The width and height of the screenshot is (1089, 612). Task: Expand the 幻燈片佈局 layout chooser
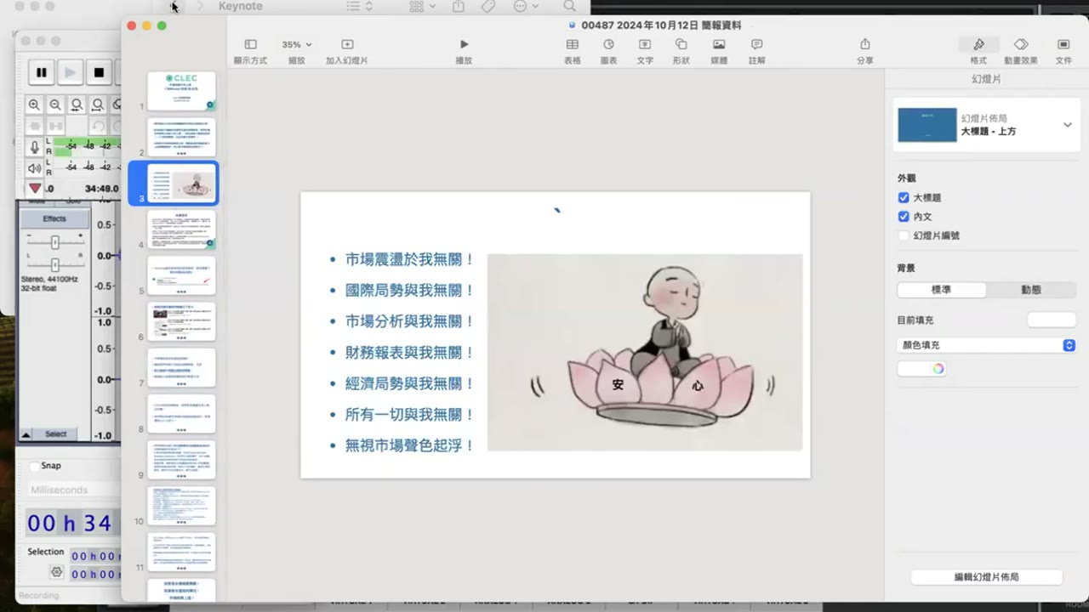tap(1067, 125)
